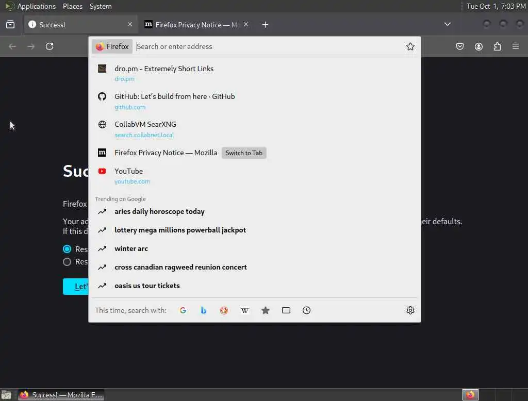The width and height of the screenshot is (528, 401).
Task: Open the YouTube suggestion
Action: click(x=255, y=176)
